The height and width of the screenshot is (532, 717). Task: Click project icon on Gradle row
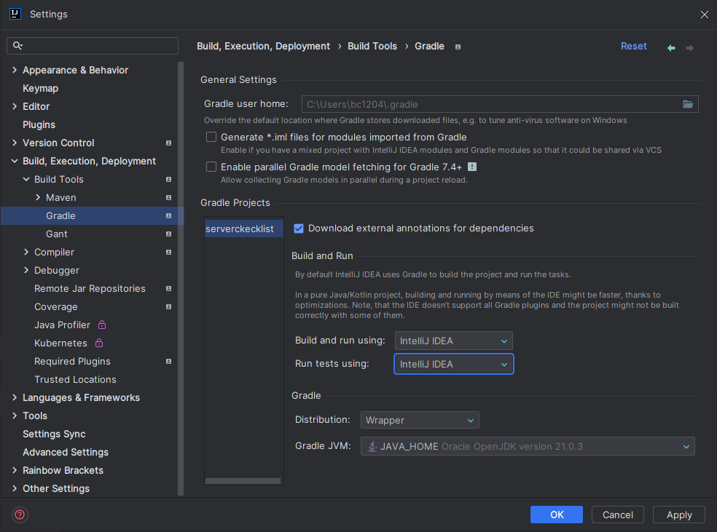169,216
